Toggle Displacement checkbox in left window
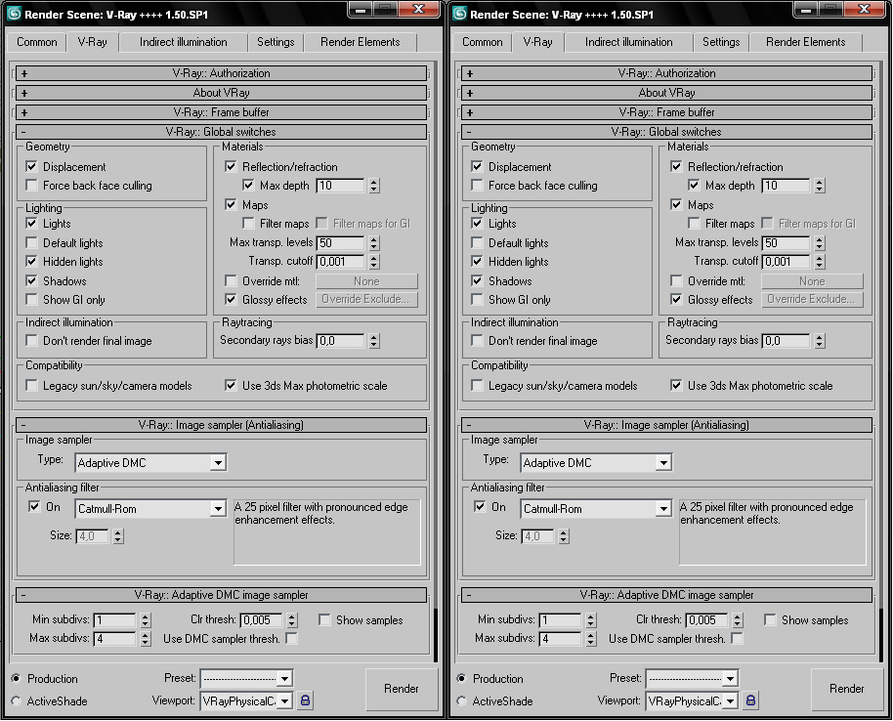This screenshot has width=893, height=721. click(x=32, y=167)
